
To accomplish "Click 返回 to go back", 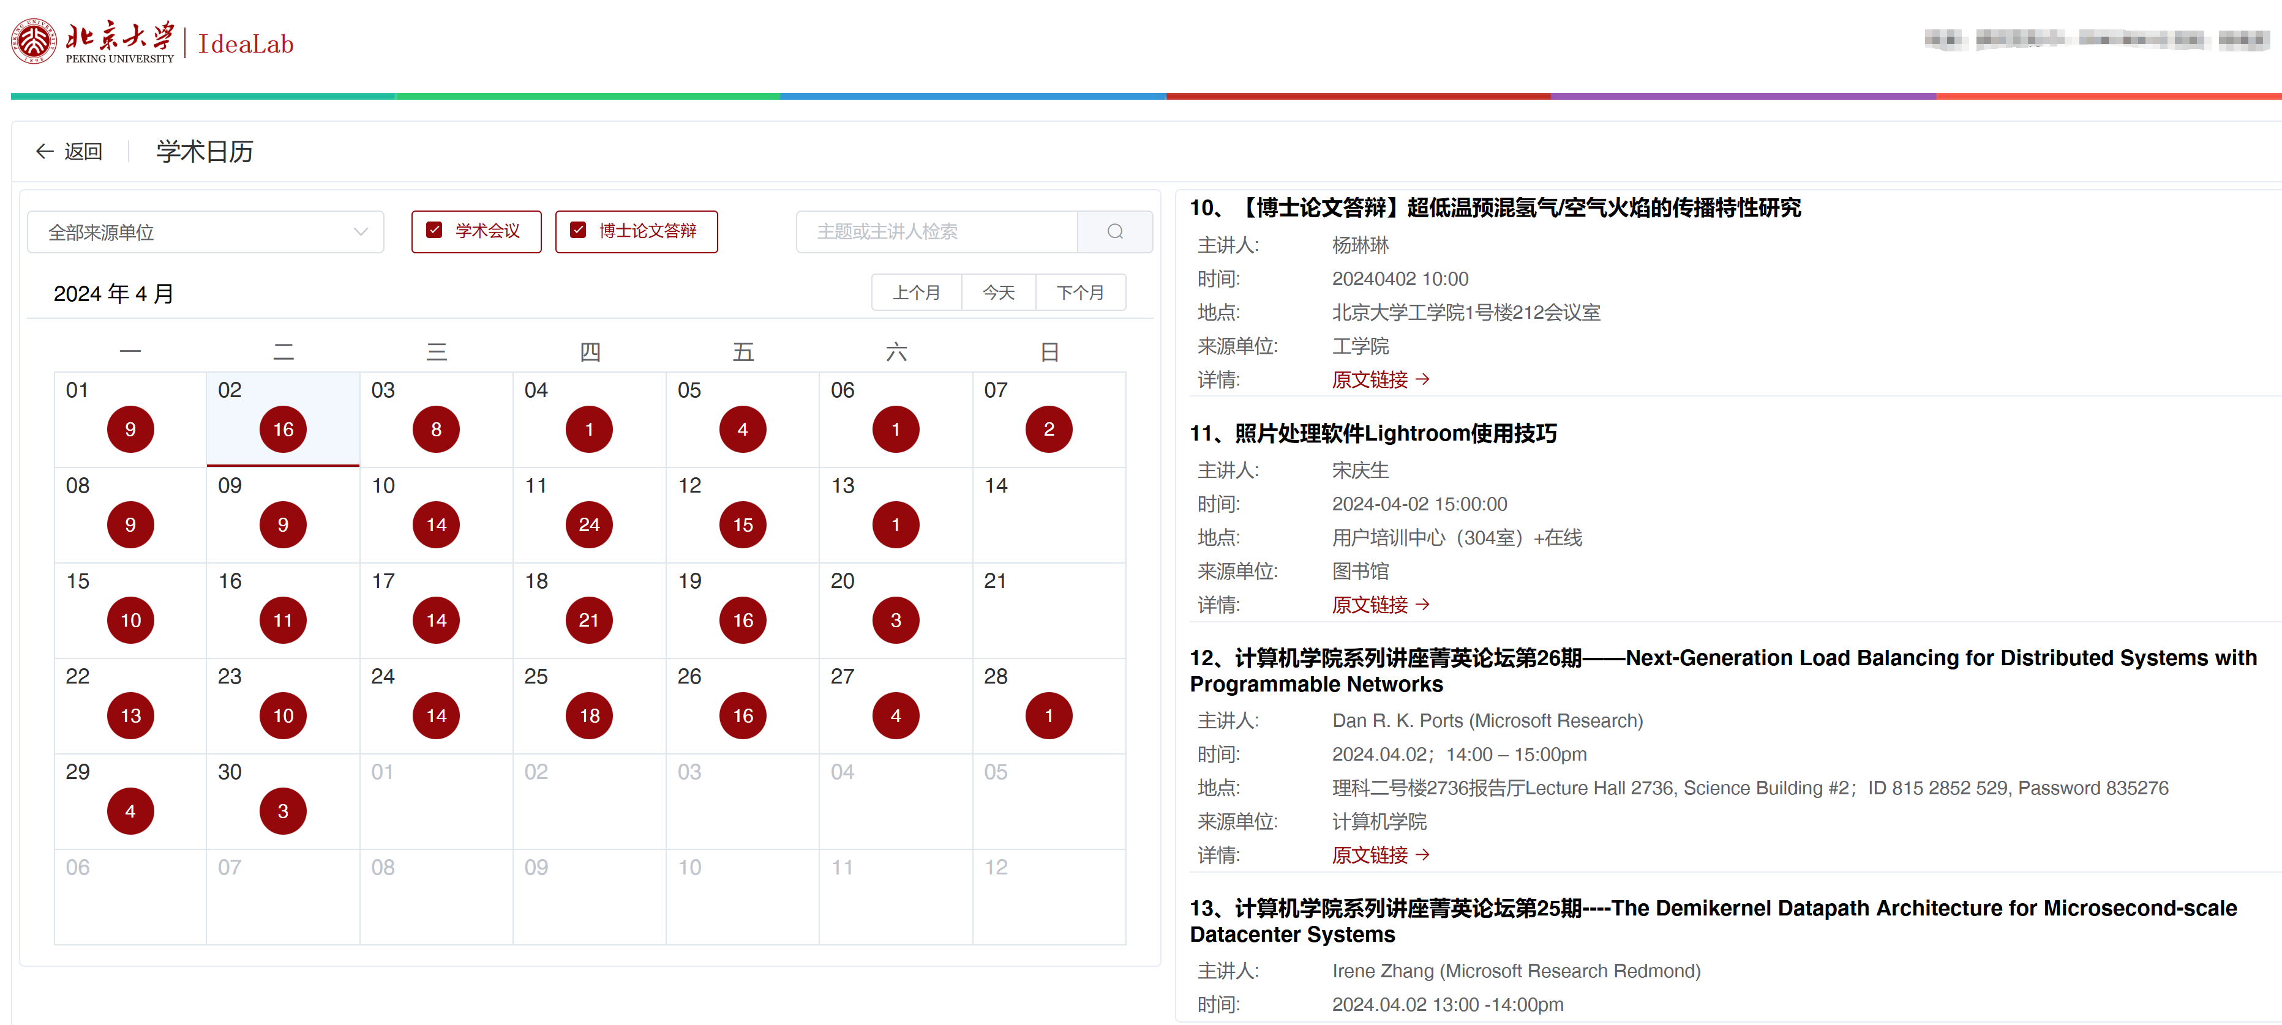I will (x=83, y=151).
